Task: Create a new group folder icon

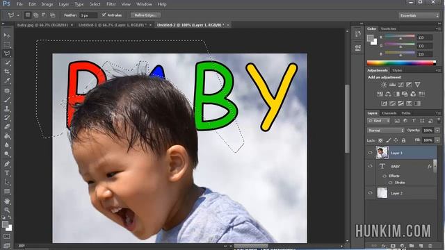Action: click(412, 246)
